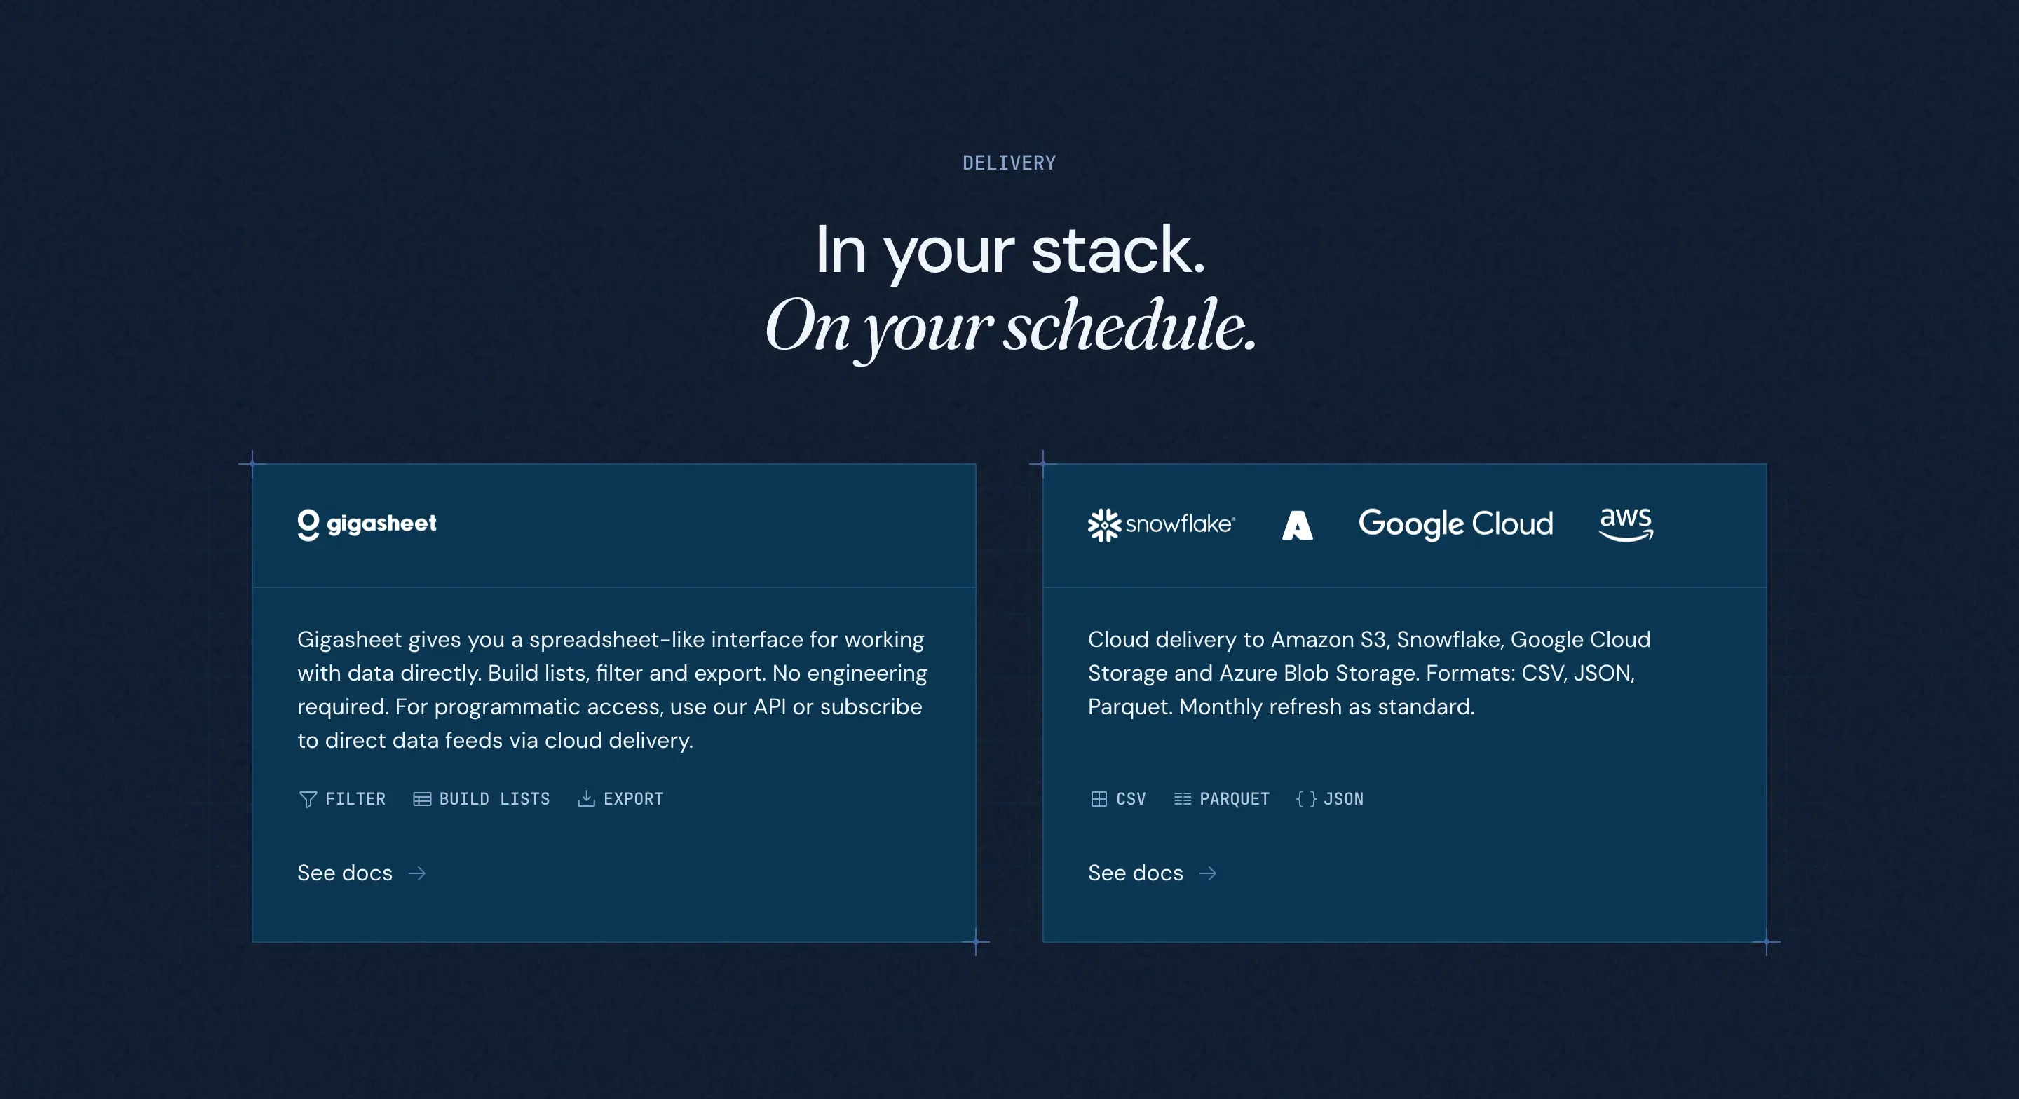Image resolution: width=2019 pixels, height=1099 pixels.
Task: Click the AWS logo
Action: [1626, 524]
